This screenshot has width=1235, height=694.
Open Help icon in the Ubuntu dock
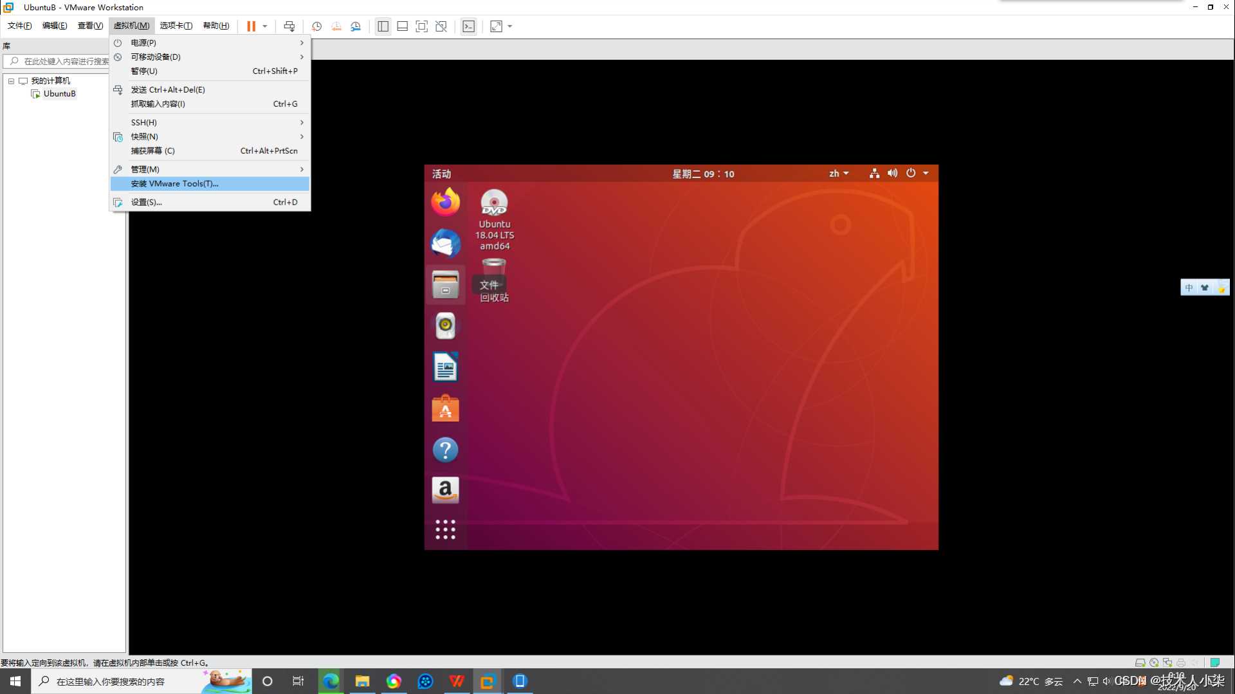tap(445, 450)
